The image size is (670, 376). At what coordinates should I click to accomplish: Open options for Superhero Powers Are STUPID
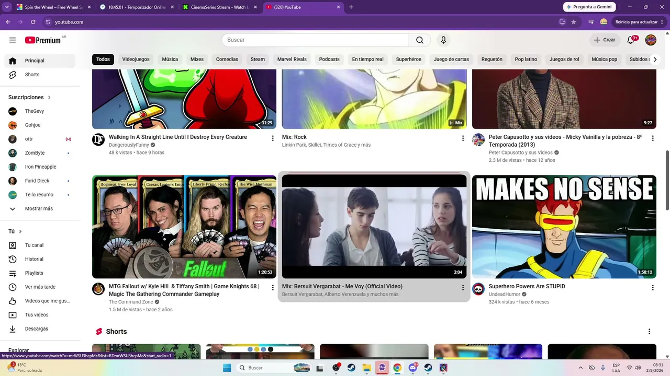click(653, 288)
